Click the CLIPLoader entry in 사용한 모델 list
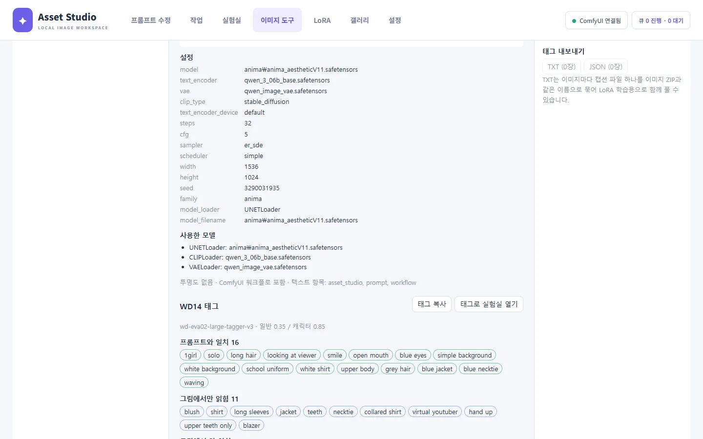Viewport: 703px width, 439px height. point(250,258)
